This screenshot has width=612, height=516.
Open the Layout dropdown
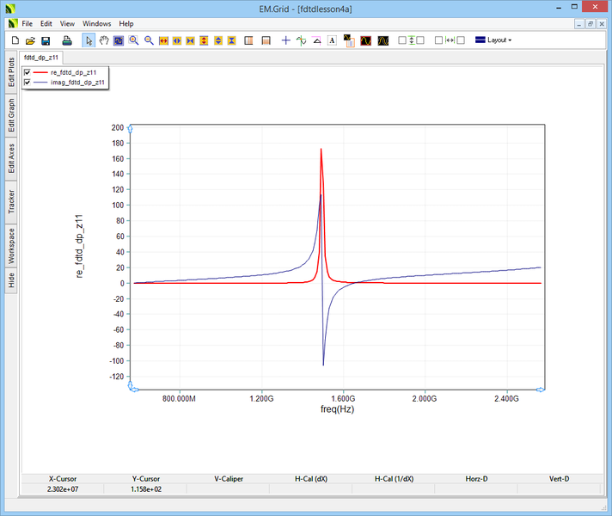tap(493, 40)
